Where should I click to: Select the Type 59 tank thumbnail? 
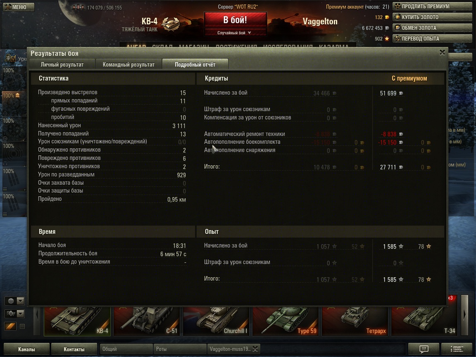point(286,321)
